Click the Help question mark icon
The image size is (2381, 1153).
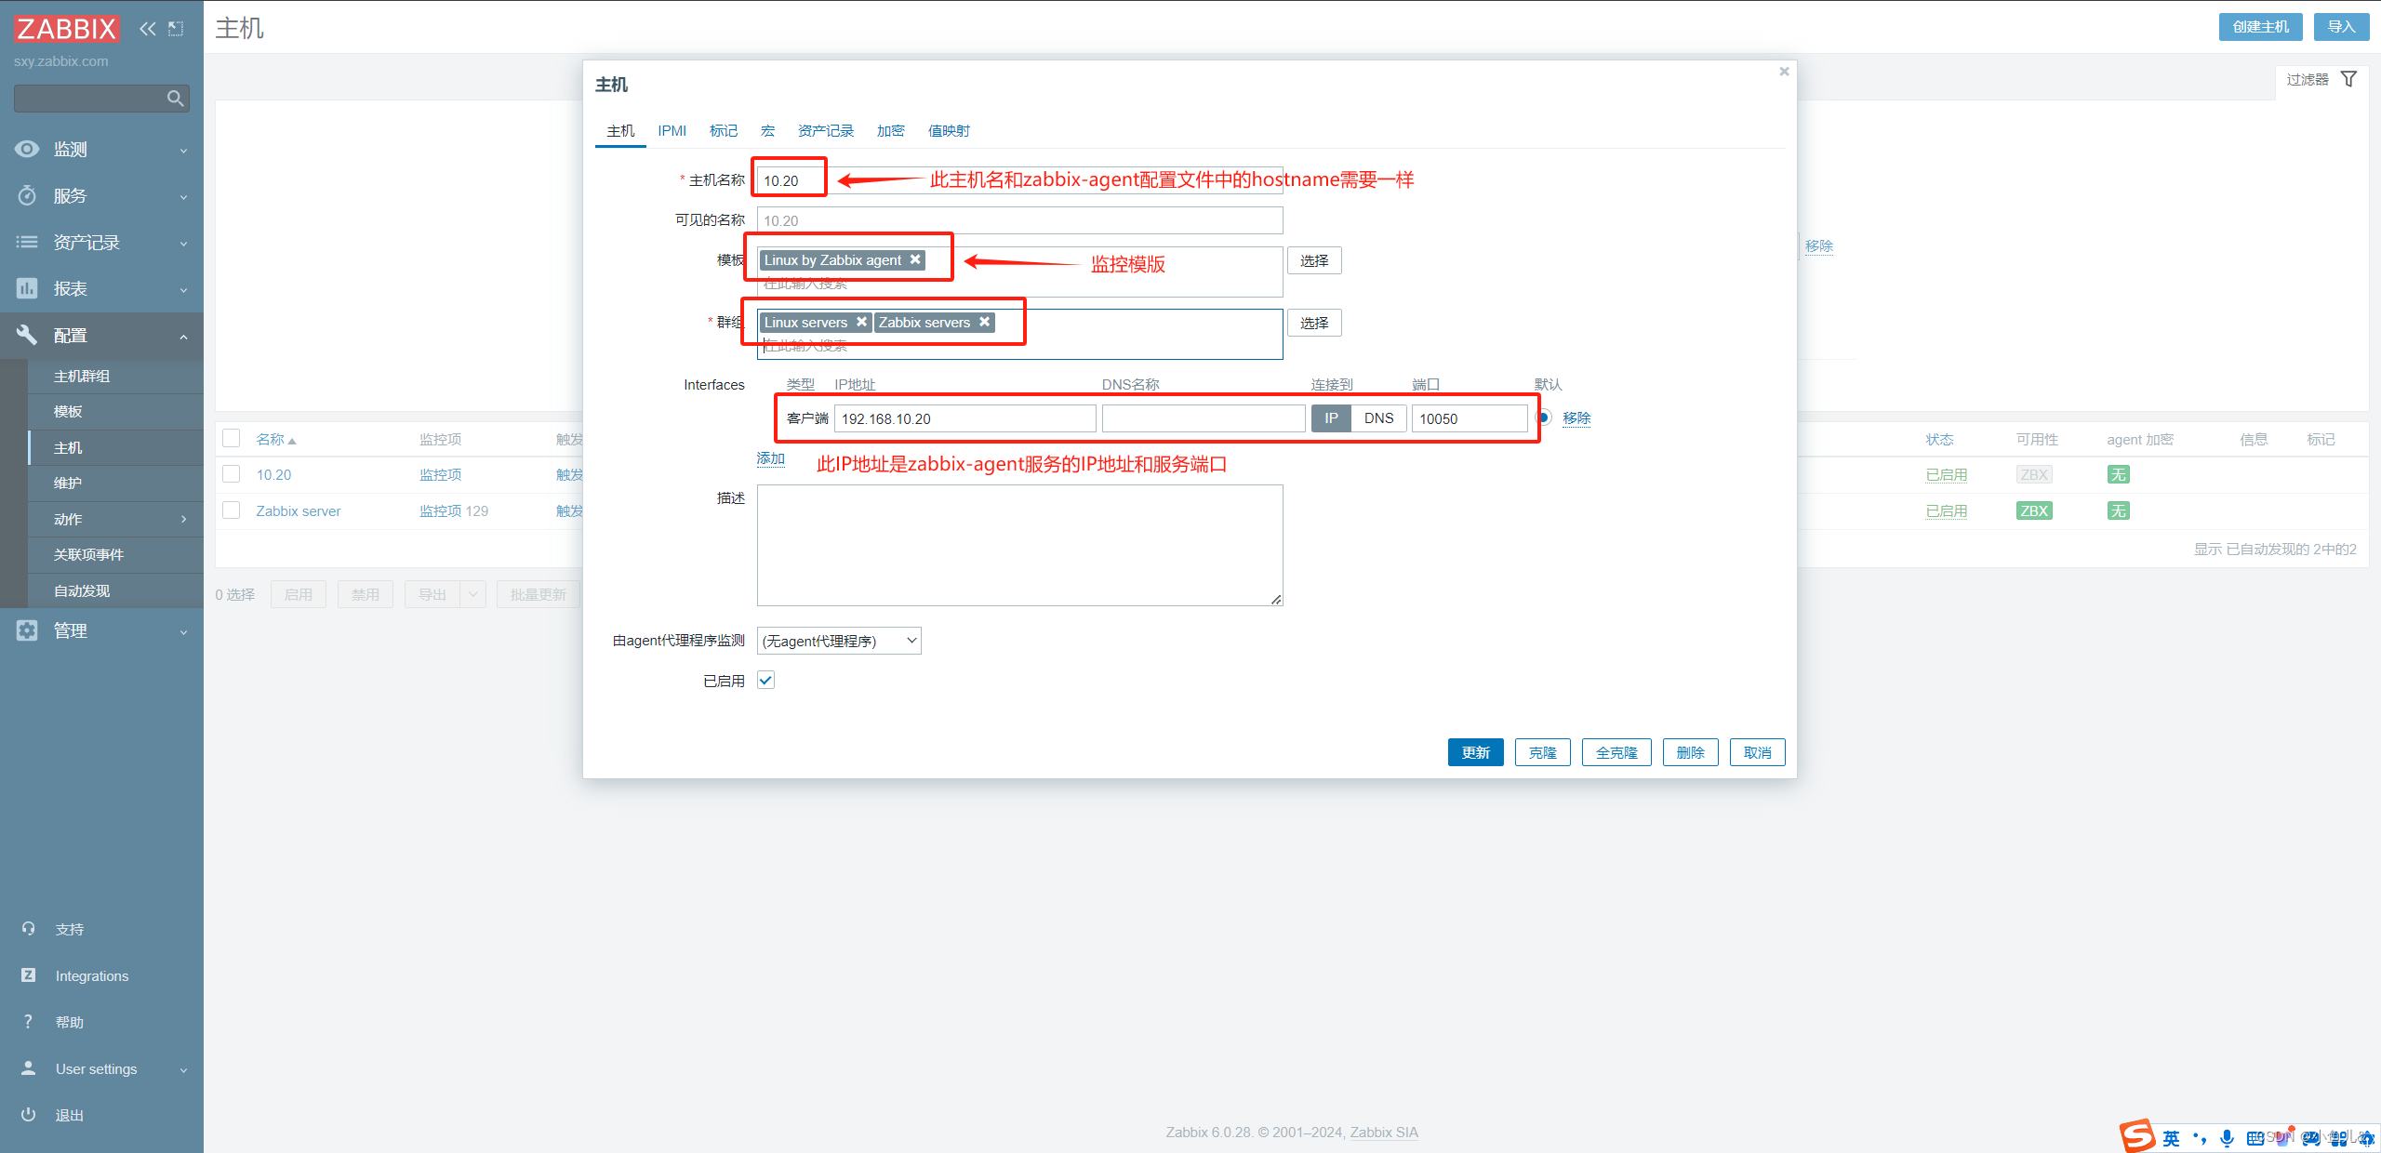pos(28,1022)
